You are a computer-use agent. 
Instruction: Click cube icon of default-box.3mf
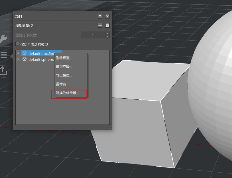(25, 53)
